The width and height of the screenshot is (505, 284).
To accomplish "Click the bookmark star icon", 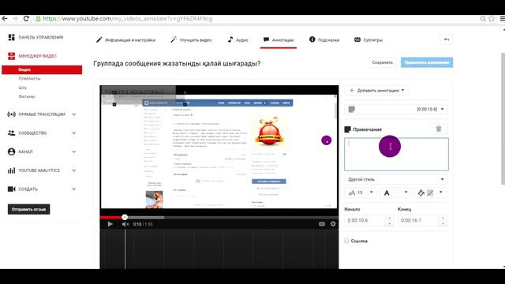I will tap(492, 19).
